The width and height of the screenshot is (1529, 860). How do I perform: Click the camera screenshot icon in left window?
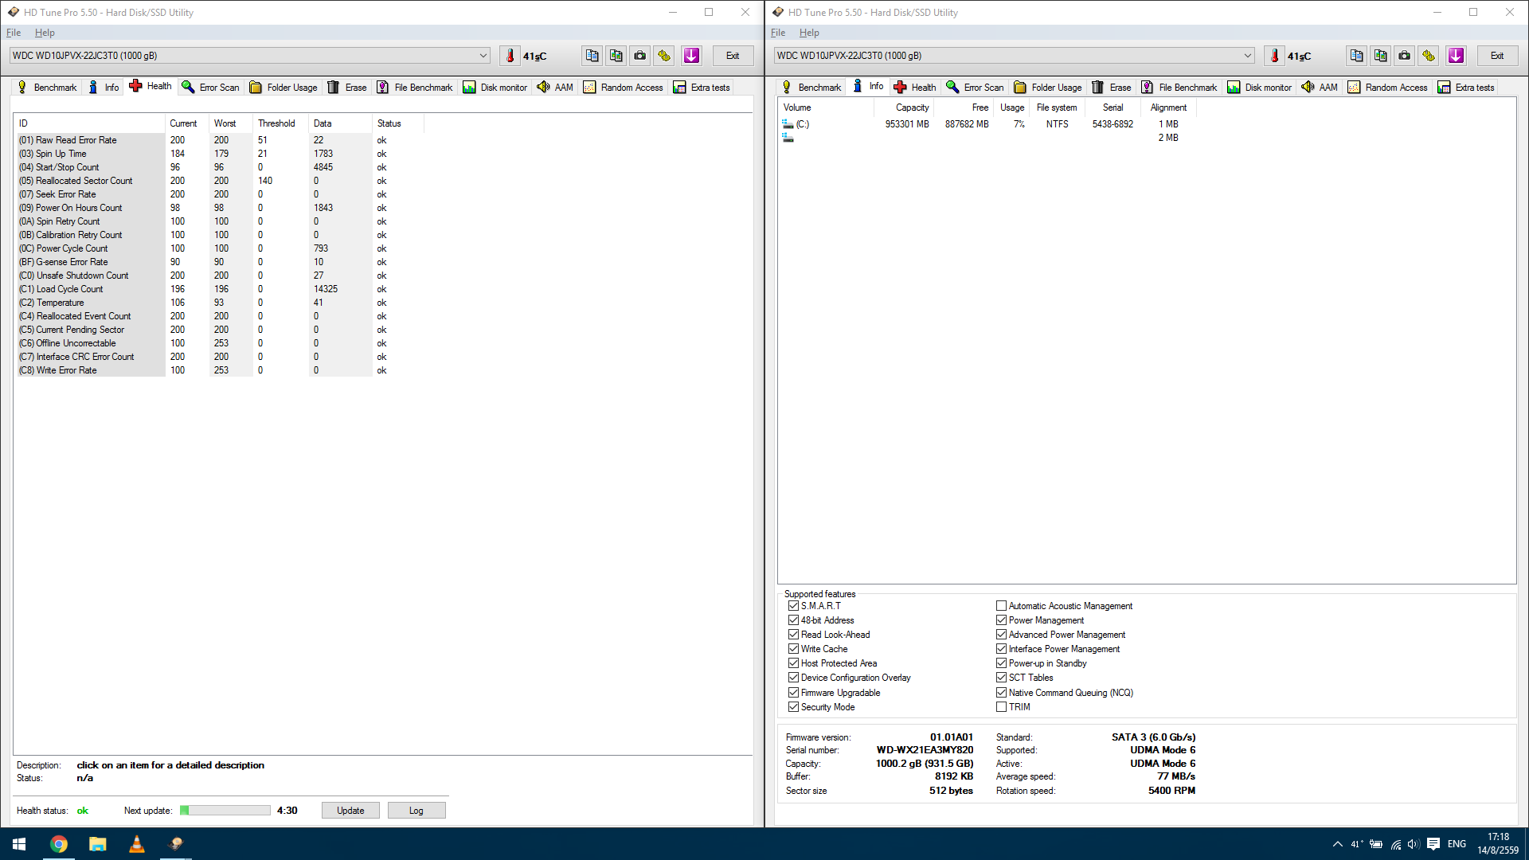point(639,56)
